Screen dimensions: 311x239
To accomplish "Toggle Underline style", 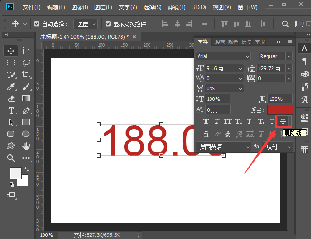I will 272,121.
